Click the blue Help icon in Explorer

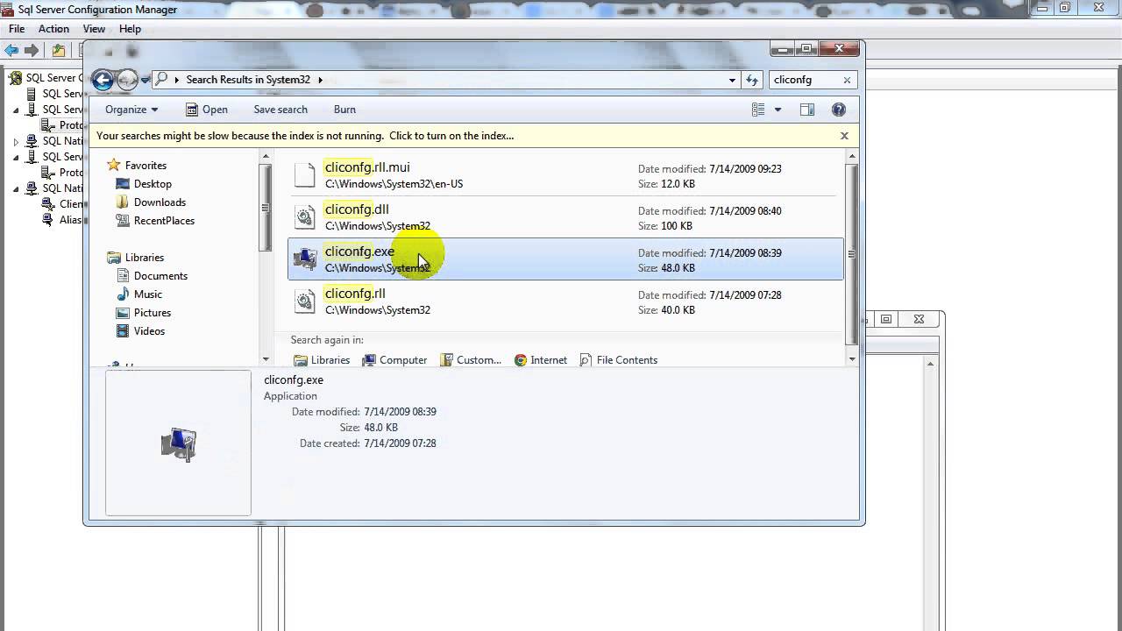(x=839, y=110)
